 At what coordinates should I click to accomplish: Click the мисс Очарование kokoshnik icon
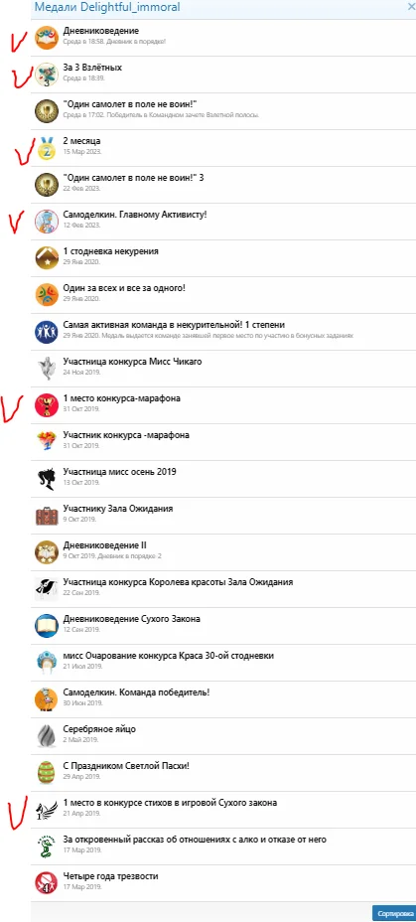pos(46,662)
